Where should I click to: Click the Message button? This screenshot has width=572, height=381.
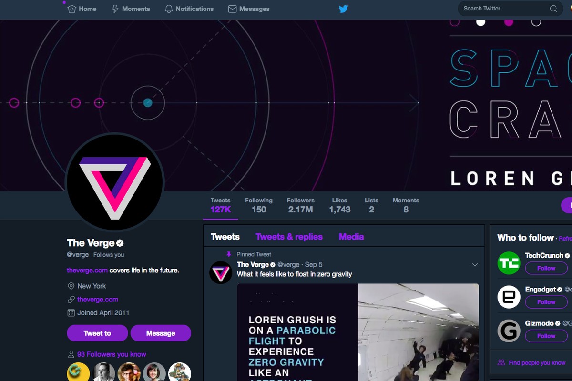(161, 333)
